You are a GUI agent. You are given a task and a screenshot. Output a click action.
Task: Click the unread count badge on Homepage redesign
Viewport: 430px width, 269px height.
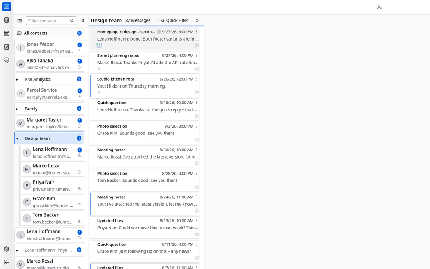[x=159, y=32]
